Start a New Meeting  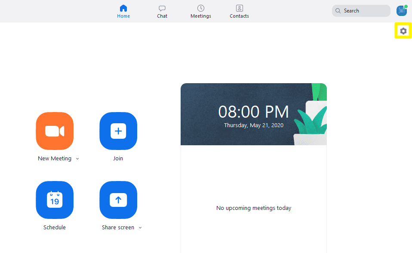pyautogui.click(x=55, y=131)
